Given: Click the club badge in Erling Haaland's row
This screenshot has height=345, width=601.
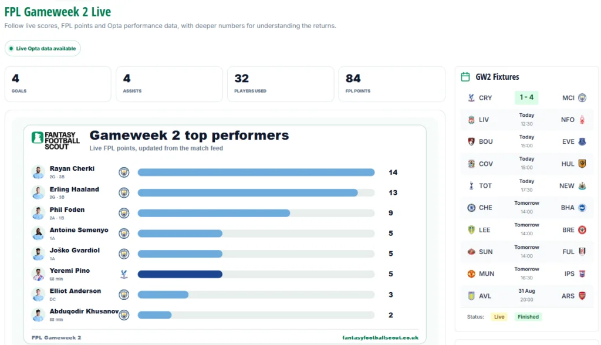Looking at the screenshot, I should pos(124,192).
